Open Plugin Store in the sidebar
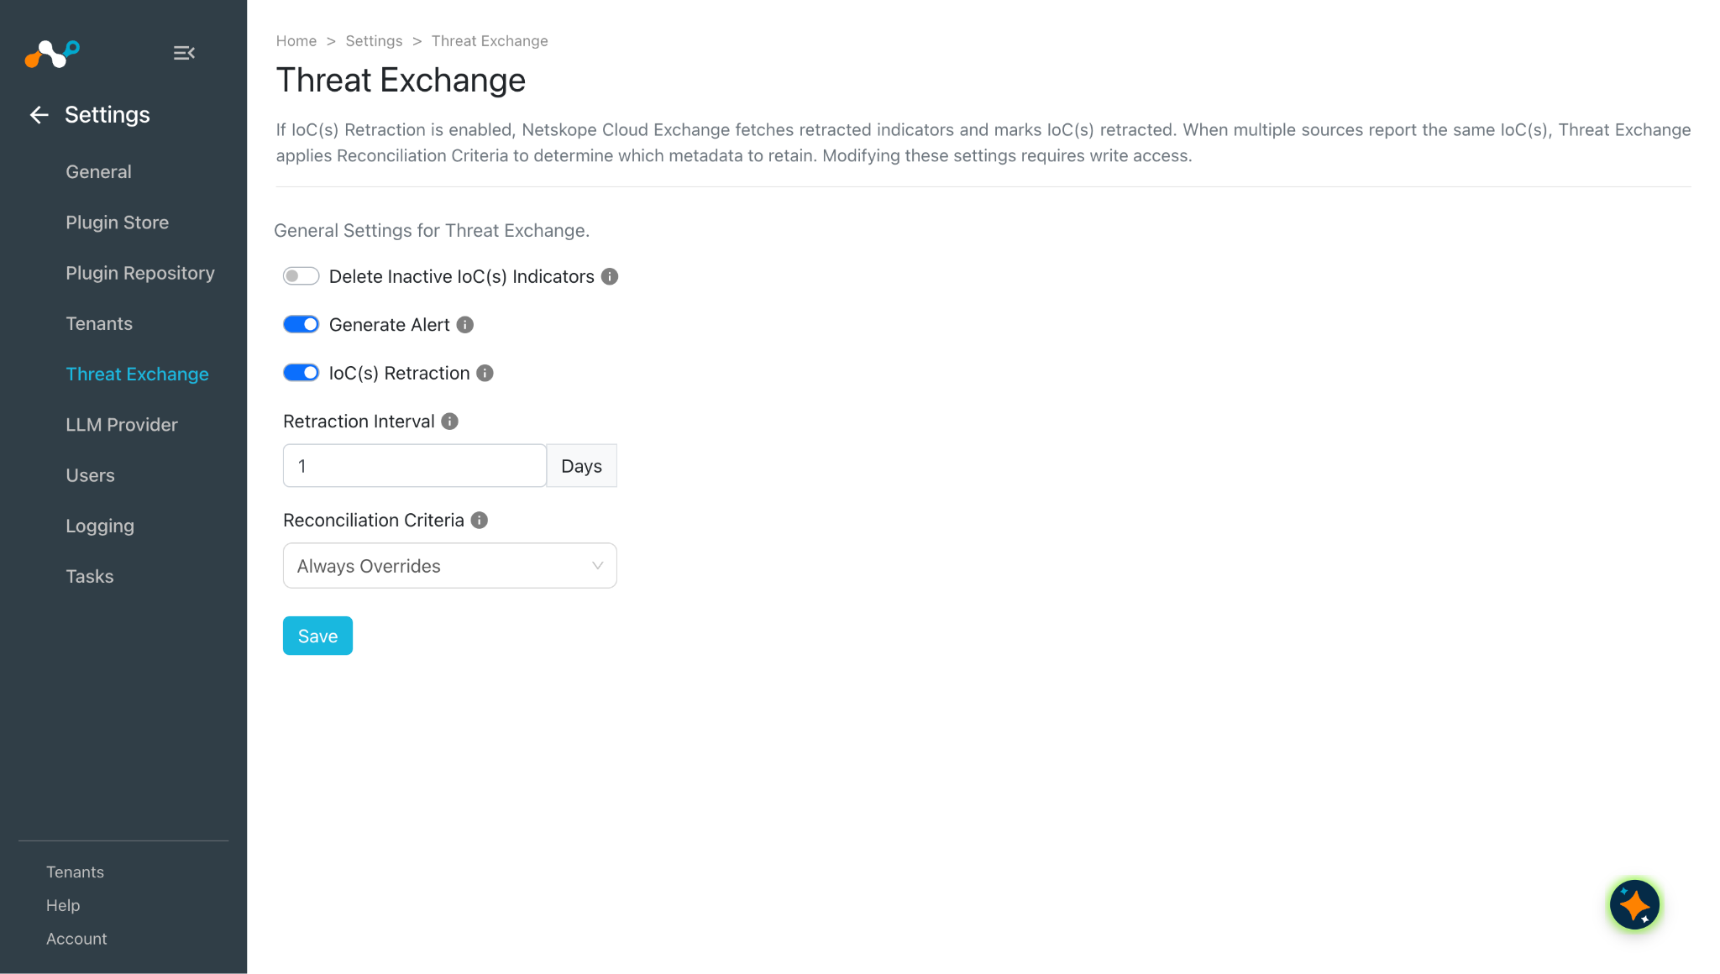 point(118,223)
